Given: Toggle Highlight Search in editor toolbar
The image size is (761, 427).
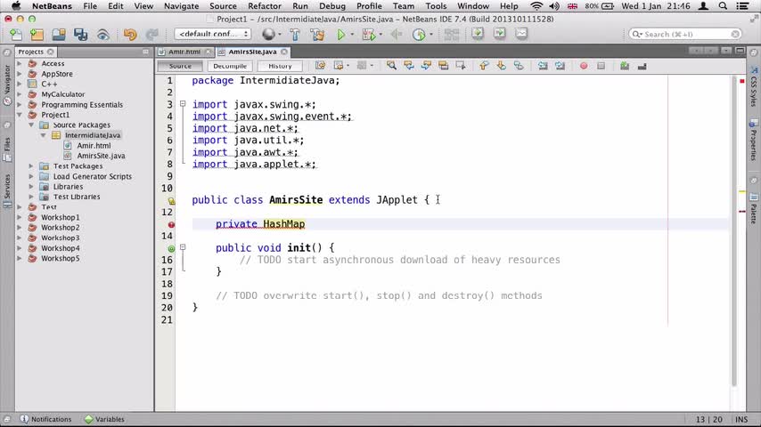Looking at the screenshot, I should click(443, 66).
